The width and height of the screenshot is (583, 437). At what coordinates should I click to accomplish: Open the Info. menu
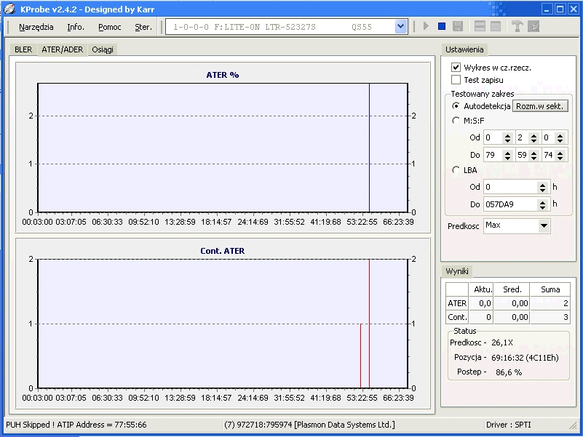(x=76, y=27)
